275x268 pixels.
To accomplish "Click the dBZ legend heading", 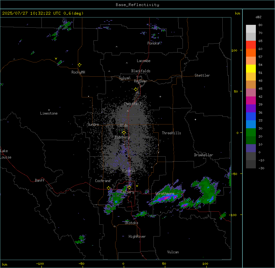I will (x=258, y=17).
